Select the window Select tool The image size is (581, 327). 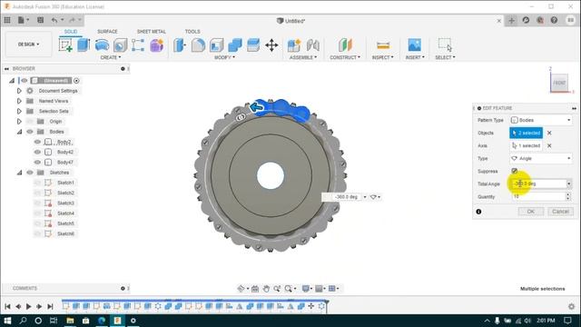[445, 45]
